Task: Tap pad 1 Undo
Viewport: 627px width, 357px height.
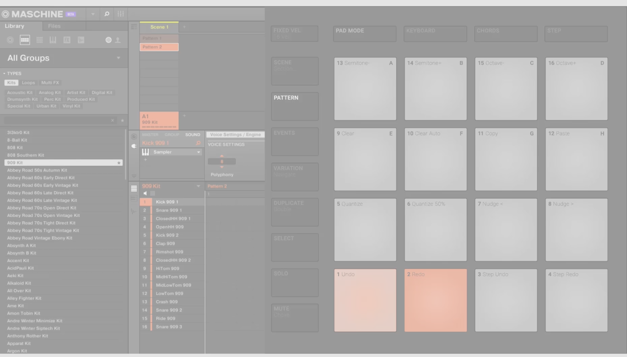Action: (365, 300)
